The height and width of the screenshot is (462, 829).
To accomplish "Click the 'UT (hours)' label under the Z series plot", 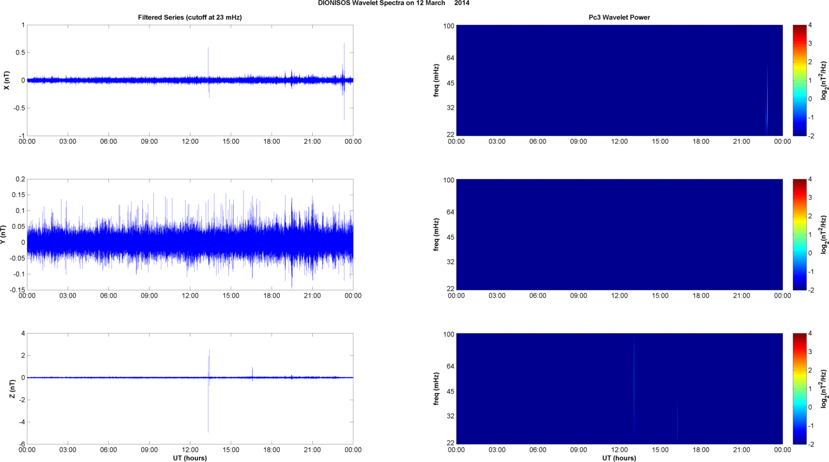I will click(190, 458).
